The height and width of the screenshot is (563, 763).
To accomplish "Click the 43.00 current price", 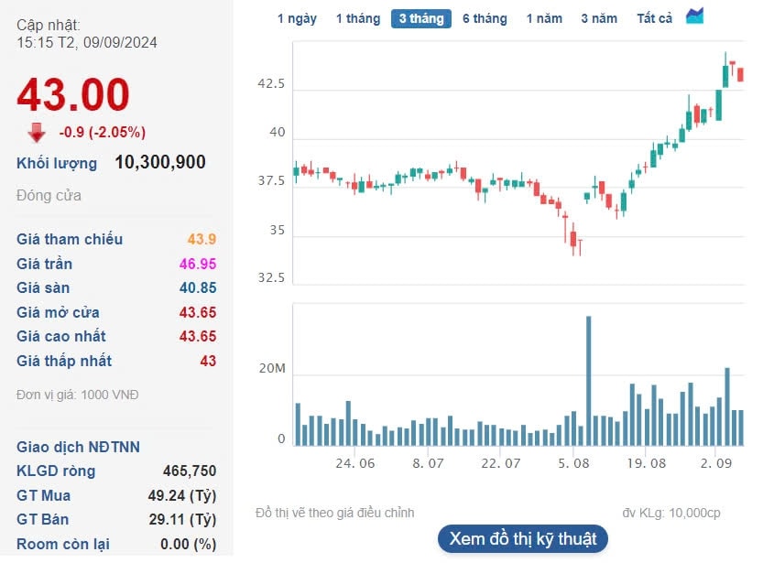I will 73,94.
